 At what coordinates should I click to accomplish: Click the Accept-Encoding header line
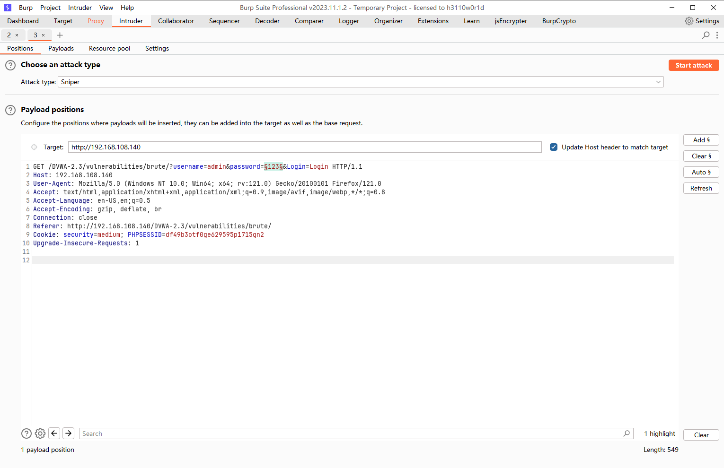[x=97, y=209]
